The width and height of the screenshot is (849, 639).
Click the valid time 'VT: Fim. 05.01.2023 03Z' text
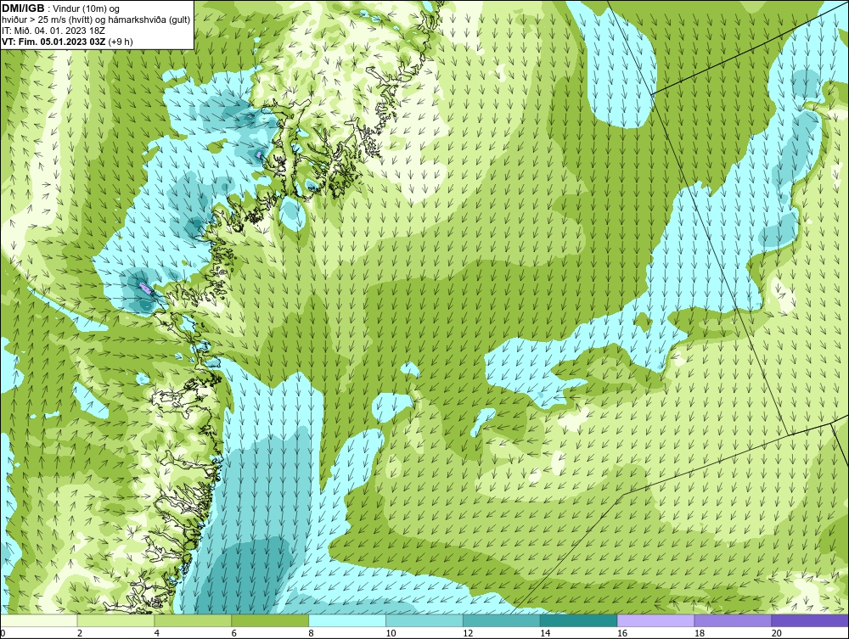tap(55, 41)
